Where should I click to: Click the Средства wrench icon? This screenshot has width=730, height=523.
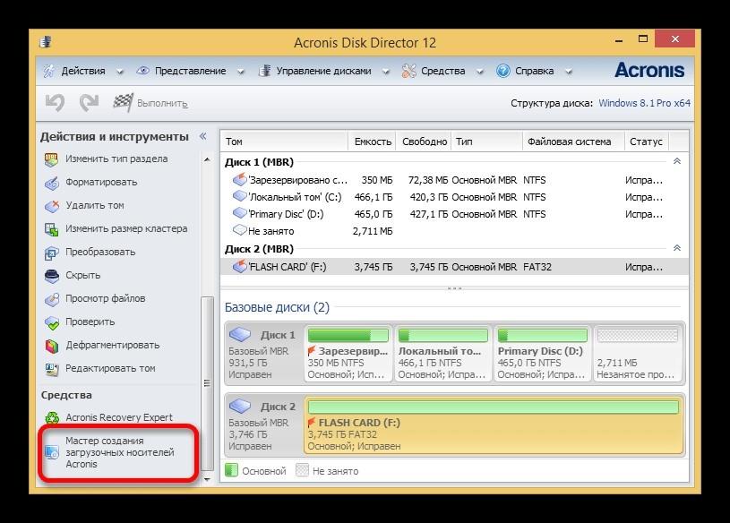pyautogui.click(x=408, y=71)
